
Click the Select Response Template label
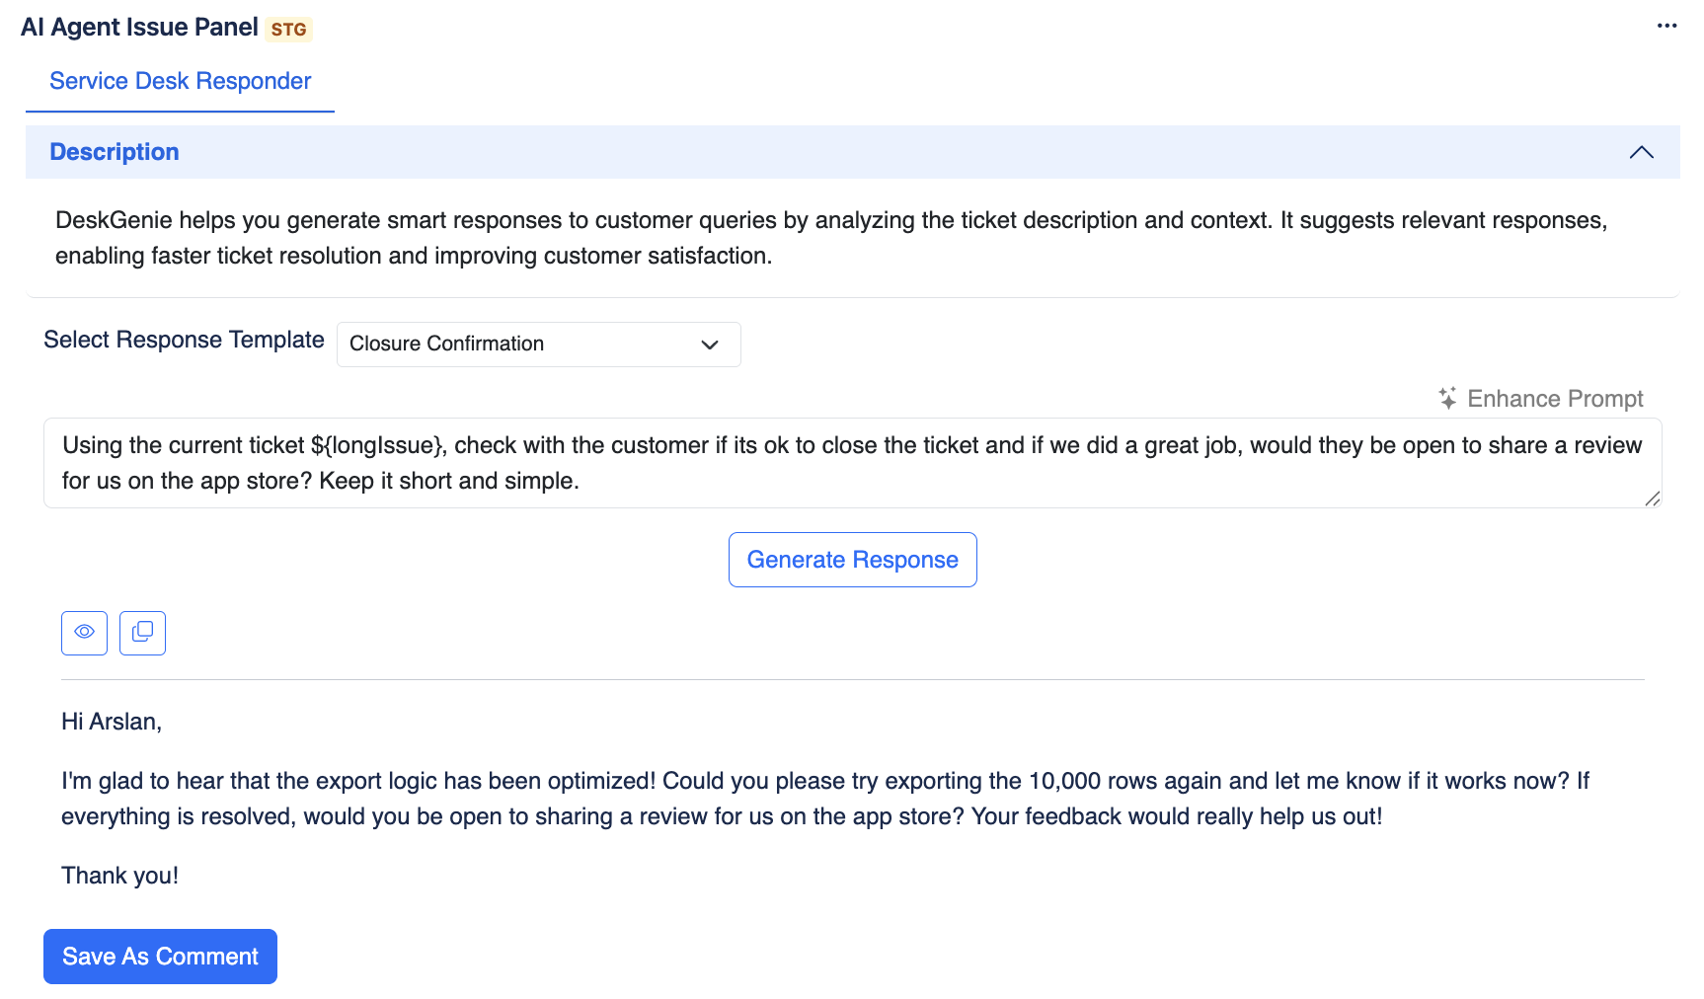(x=184, y=340)
